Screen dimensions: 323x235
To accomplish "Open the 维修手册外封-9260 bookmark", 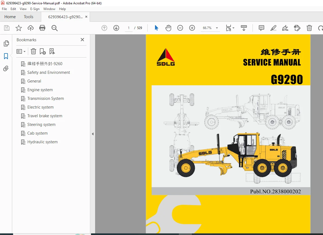I will pyautogui.click(x=45, y=64).
